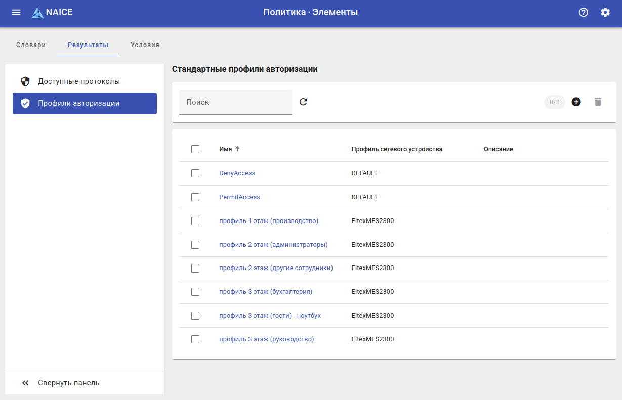
Task: Open the профиль 1 этаж (производство) link
Action: coord(268,221)
